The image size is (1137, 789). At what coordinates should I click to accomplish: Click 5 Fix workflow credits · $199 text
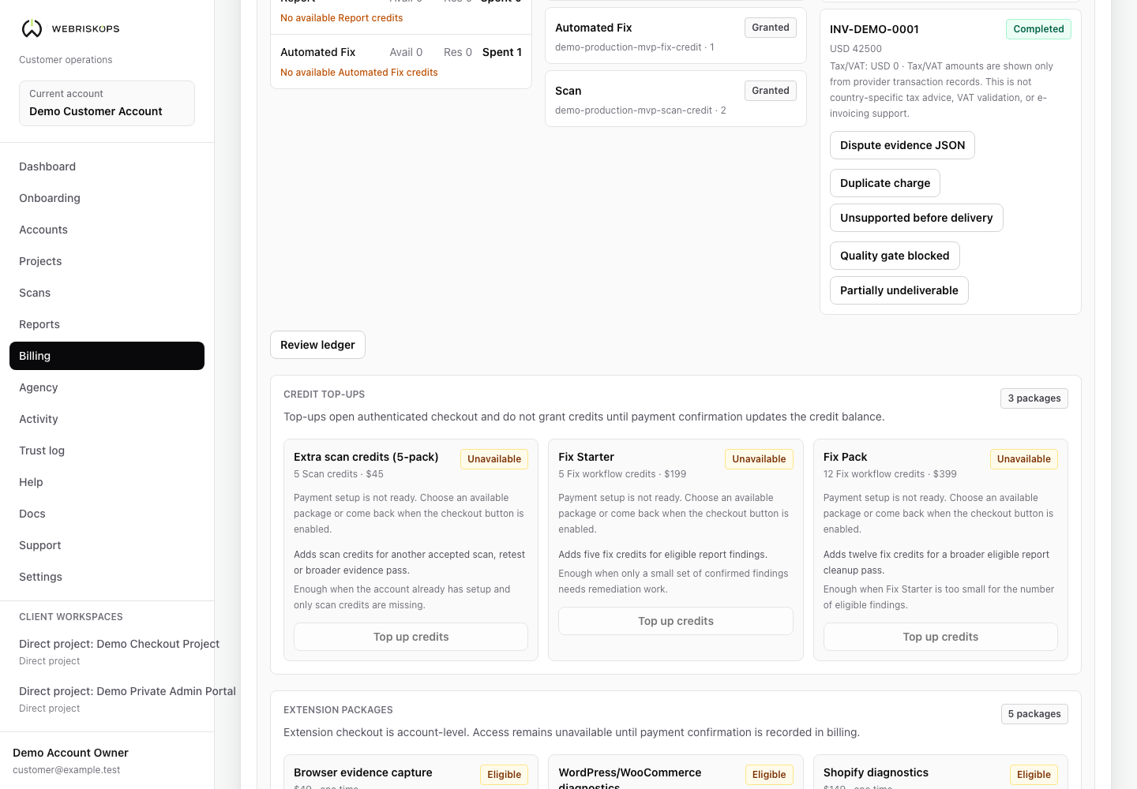tap(622, 474)
